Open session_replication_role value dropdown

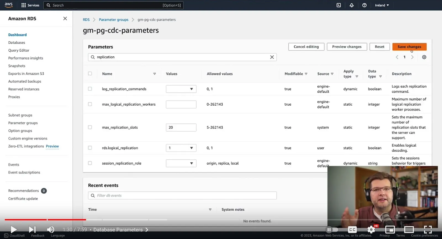pyautogui.click(x=181, y=163)
